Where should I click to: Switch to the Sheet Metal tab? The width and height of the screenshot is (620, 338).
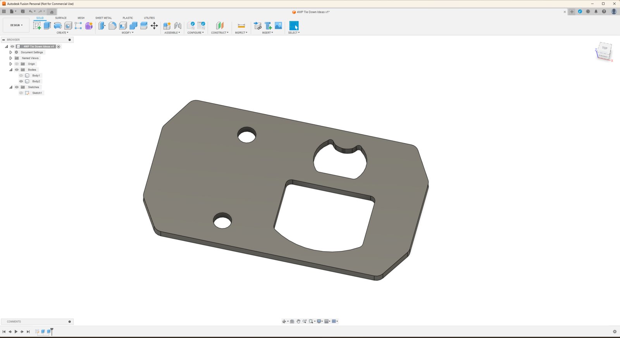pos(103,18)
